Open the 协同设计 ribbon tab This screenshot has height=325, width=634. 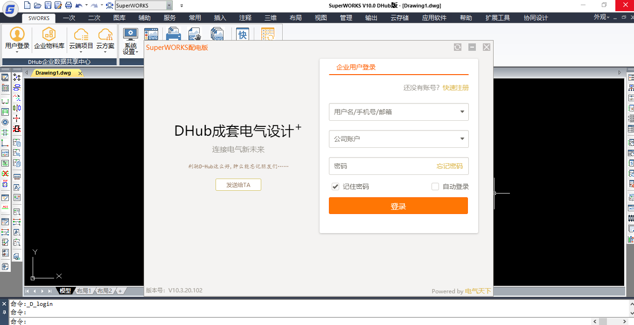click(x=536, y=18)
